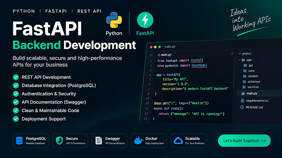Image resolution: width=282 pixels, height=158 pixels.
Task: Click the app folder icon in project tree
Action: click(243, 60)
